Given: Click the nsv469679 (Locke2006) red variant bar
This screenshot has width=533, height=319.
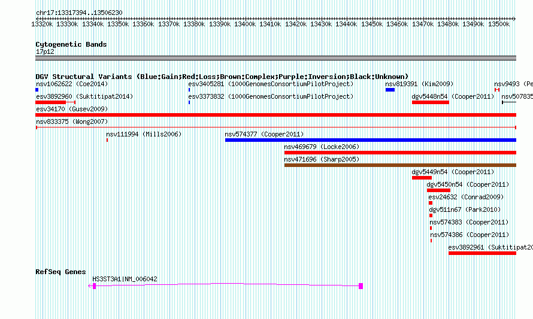Looking at the screenshot, I should coord(400,153).
